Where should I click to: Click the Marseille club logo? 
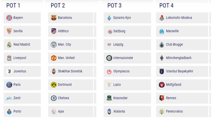click(162, 31)
